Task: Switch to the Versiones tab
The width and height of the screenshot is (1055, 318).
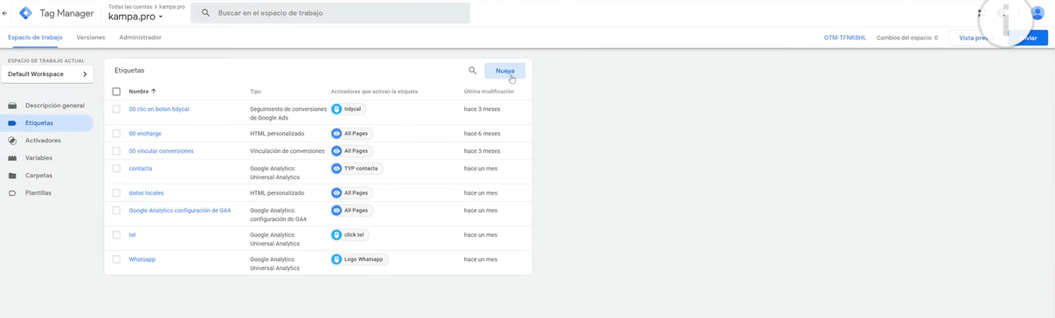Action: 91,38
